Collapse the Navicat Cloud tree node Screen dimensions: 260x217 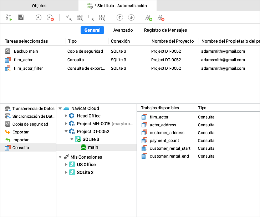click(x=60, y=108)
